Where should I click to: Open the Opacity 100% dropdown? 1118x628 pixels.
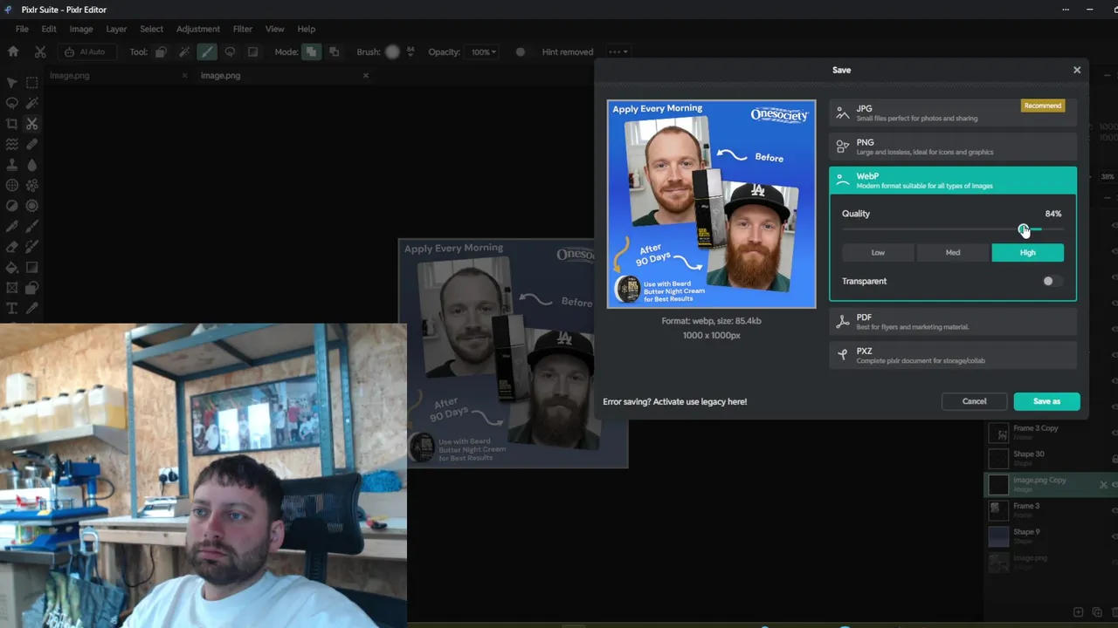click(x=481, y=51)
